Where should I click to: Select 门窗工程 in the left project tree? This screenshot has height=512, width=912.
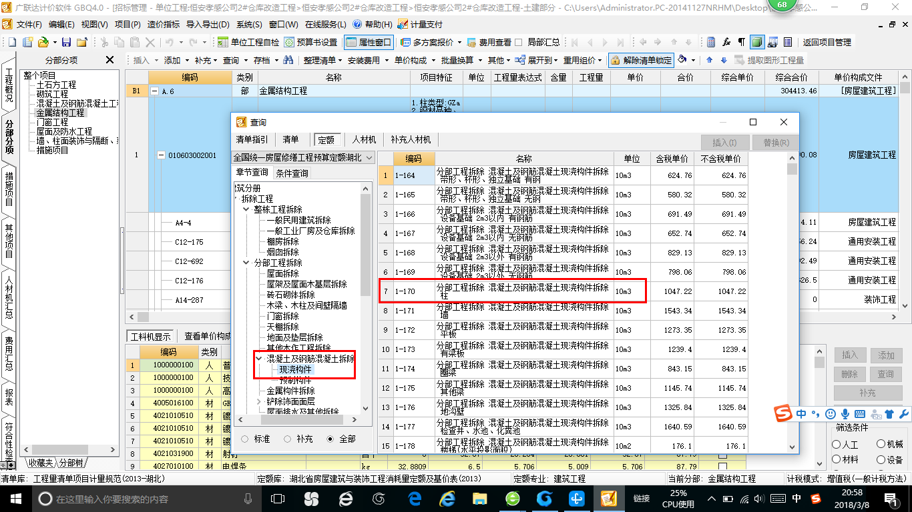[x=53, y=123]
